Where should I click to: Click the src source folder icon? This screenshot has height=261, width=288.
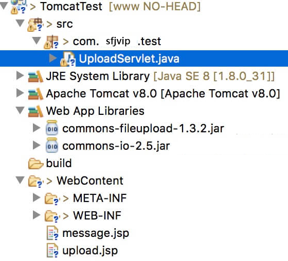pos(35,25)
